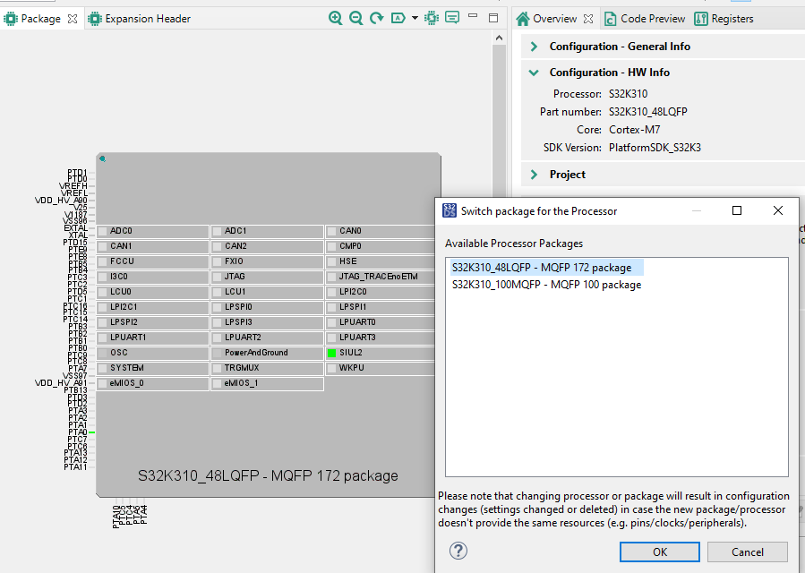Cancel the Switch Package dialog

point(747,552)
